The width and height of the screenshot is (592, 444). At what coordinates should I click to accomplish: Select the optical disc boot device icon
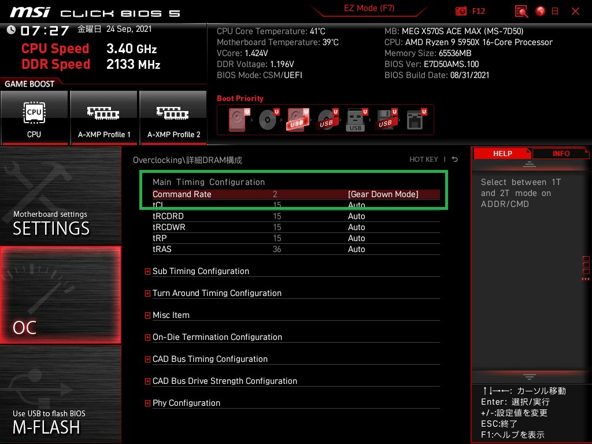click(x=269, y=120)
